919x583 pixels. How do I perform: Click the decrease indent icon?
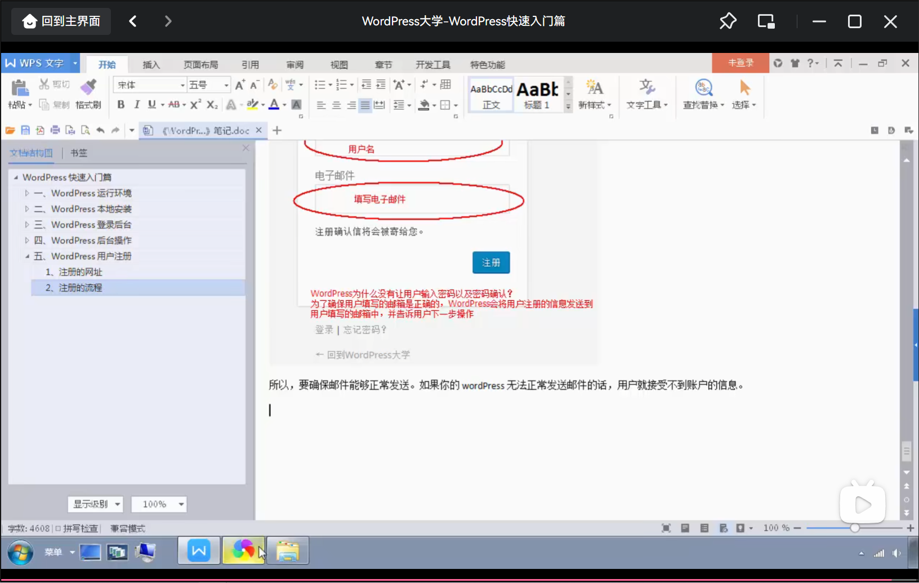click(366, 85)
